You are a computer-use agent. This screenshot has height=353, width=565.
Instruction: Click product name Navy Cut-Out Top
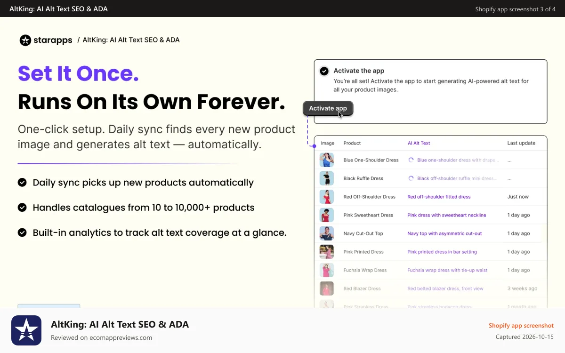363,233
